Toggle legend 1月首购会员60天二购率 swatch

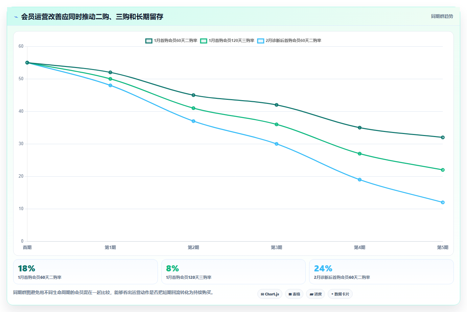(x=149, y=41)
